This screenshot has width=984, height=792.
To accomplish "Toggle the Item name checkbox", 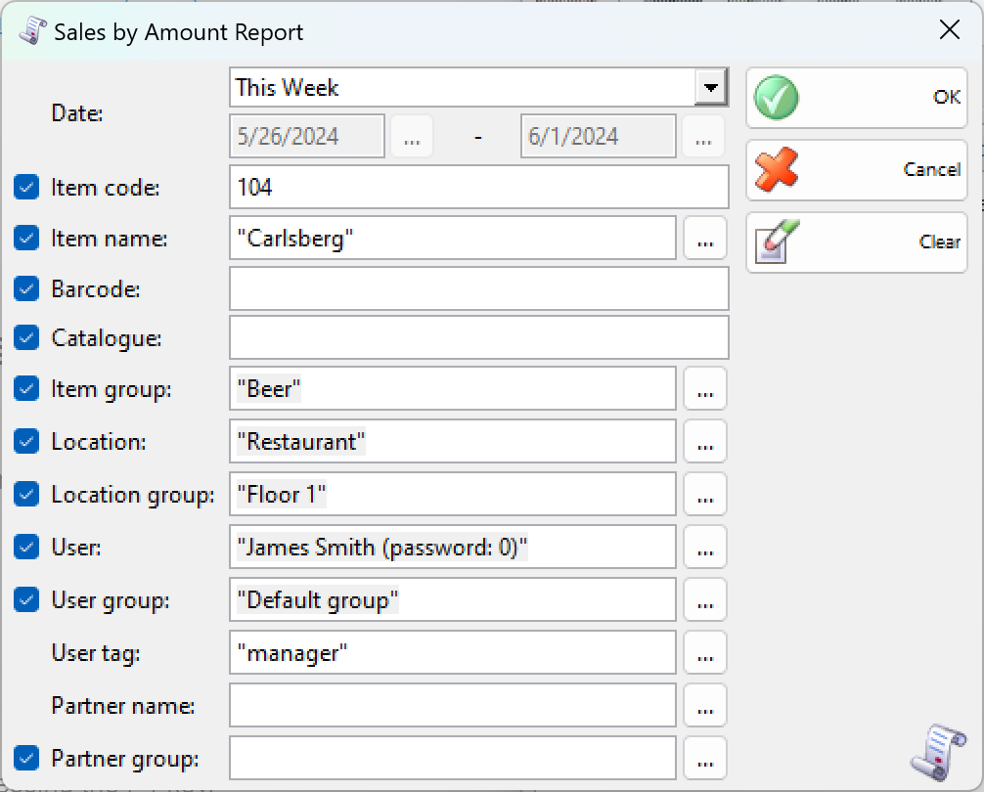I will [x=26, y=239].
